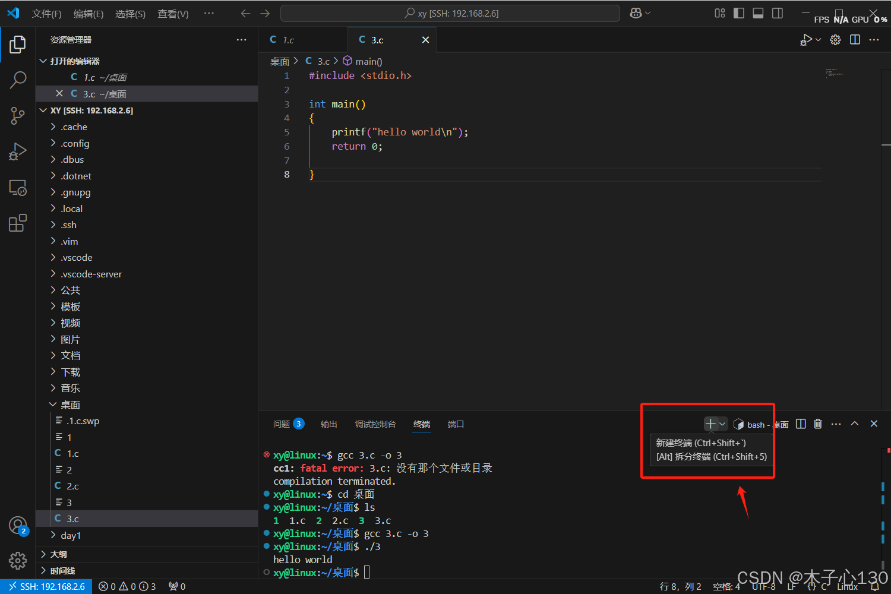
Task: Toggle the panel with the chevron-up icon
Action: click(855, 424)
